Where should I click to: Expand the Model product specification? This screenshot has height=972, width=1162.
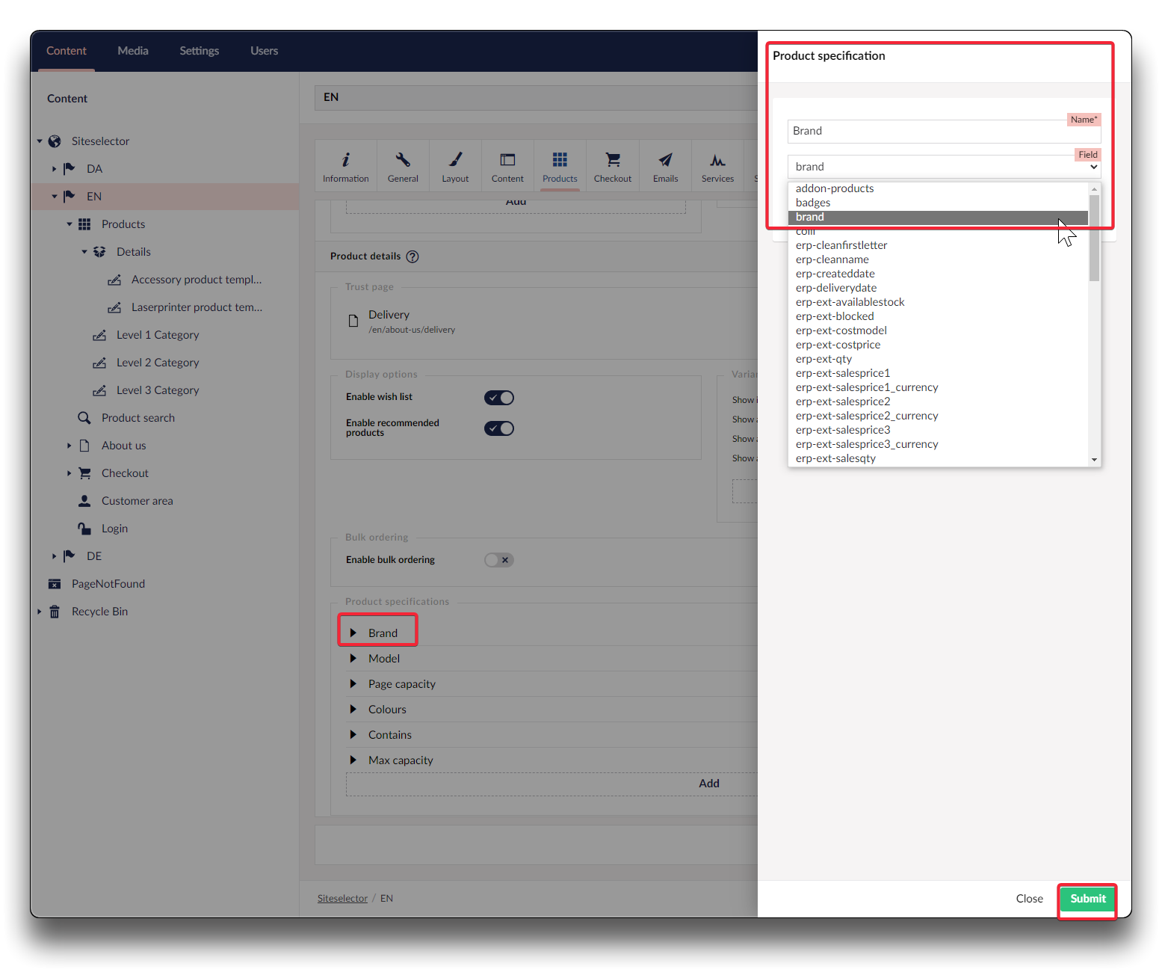pos(353,659)
